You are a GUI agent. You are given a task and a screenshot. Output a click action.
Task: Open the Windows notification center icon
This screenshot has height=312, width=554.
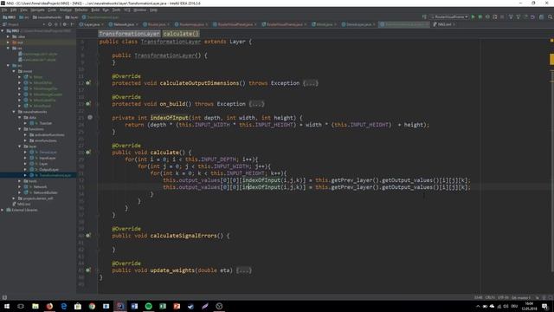pyautogui.click(x=544, y=306)
